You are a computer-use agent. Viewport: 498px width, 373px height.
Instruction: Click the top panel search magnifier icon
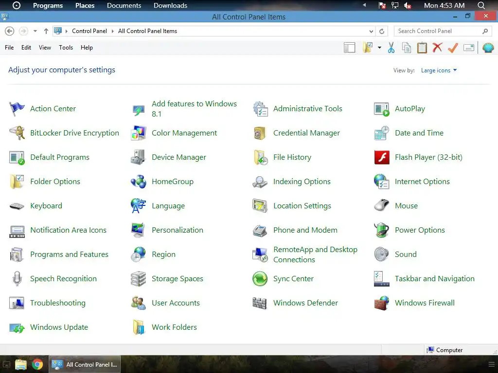pos(481,5)
